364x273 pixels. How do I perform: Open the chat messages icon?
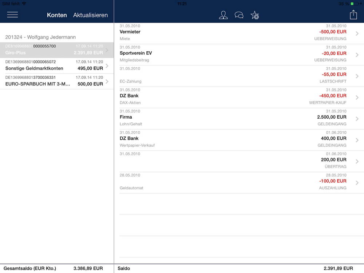coord(239,15)
